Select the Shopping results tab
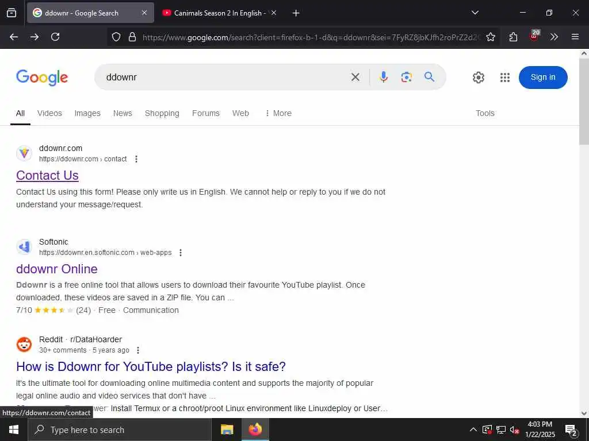 pos(162,113)
